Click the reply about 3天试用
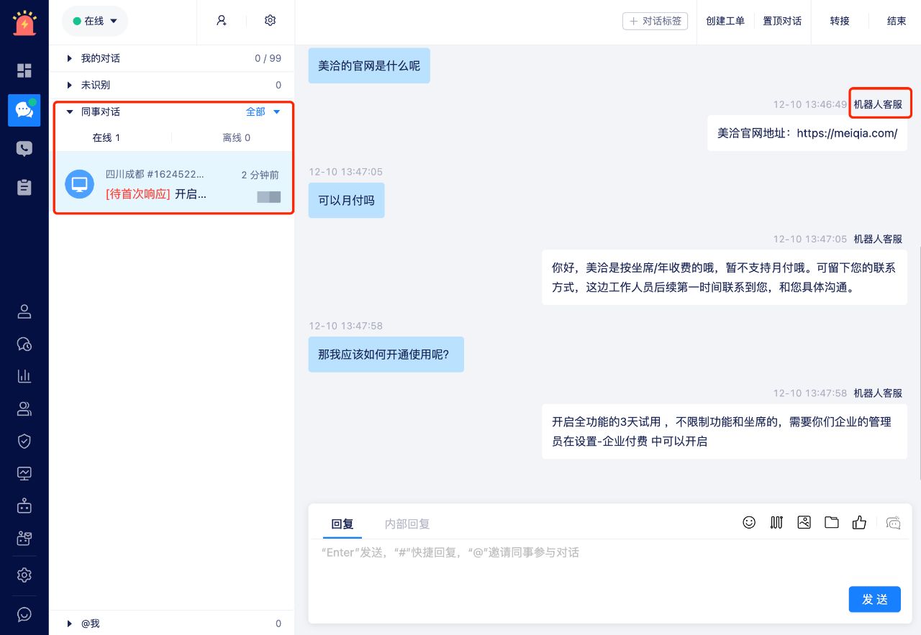Image resolution: width=921 pixels, height=635 pixels. 725,431
